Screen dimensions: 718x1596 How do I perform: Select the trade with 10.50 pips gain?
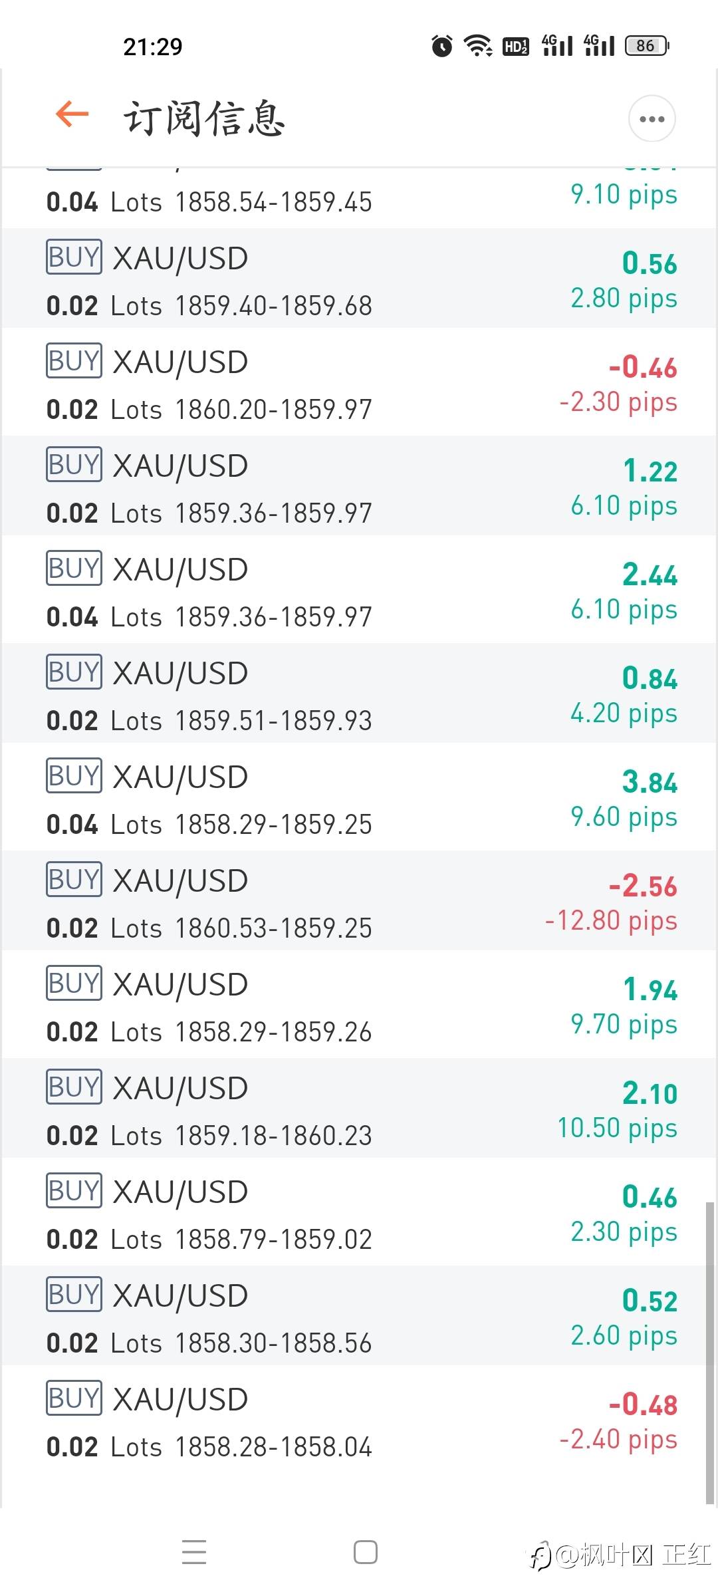359,1109
